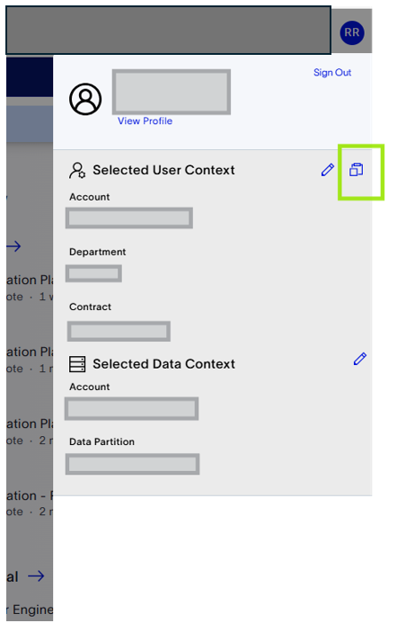The width and height of the screenshot is (397, 632).
Task: Select the user context Account value
Action: 129,218
